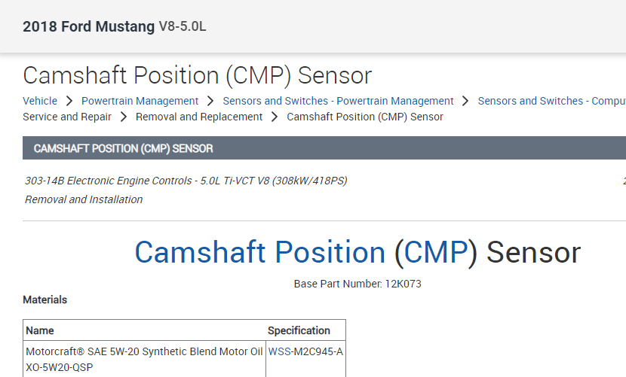This screenshot has width=626, height=377.
Task: Click the Name column header in the Materials table
Action: (40, 330)
